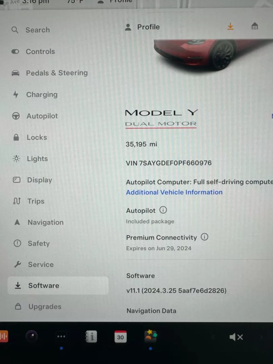Tap the orange software download icon
The image size is (273, 364).
230,27
